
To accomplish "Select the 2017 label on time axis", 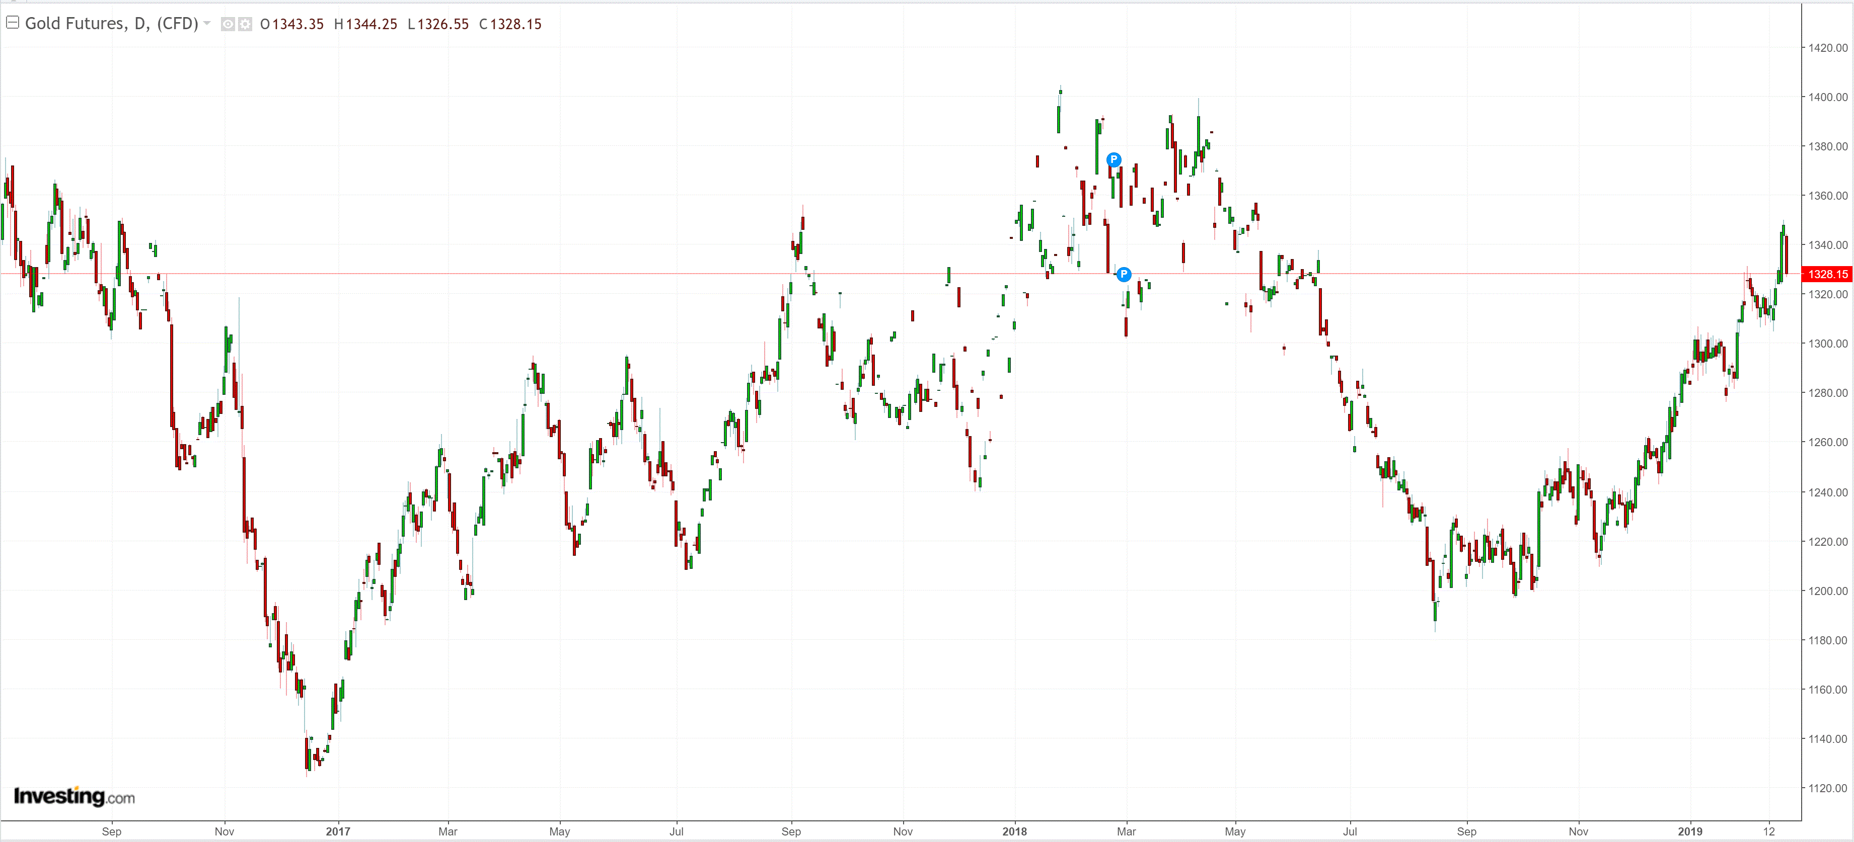I will (x=338, y=831).
